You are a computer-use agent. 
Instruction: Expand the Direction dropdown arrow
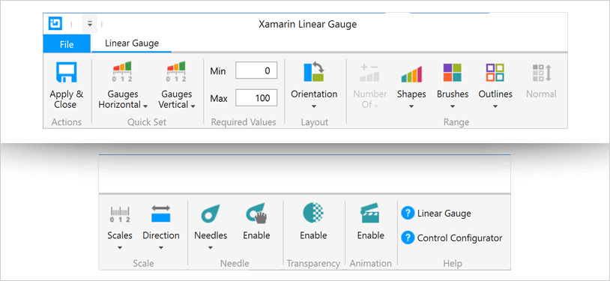[161, 247]
